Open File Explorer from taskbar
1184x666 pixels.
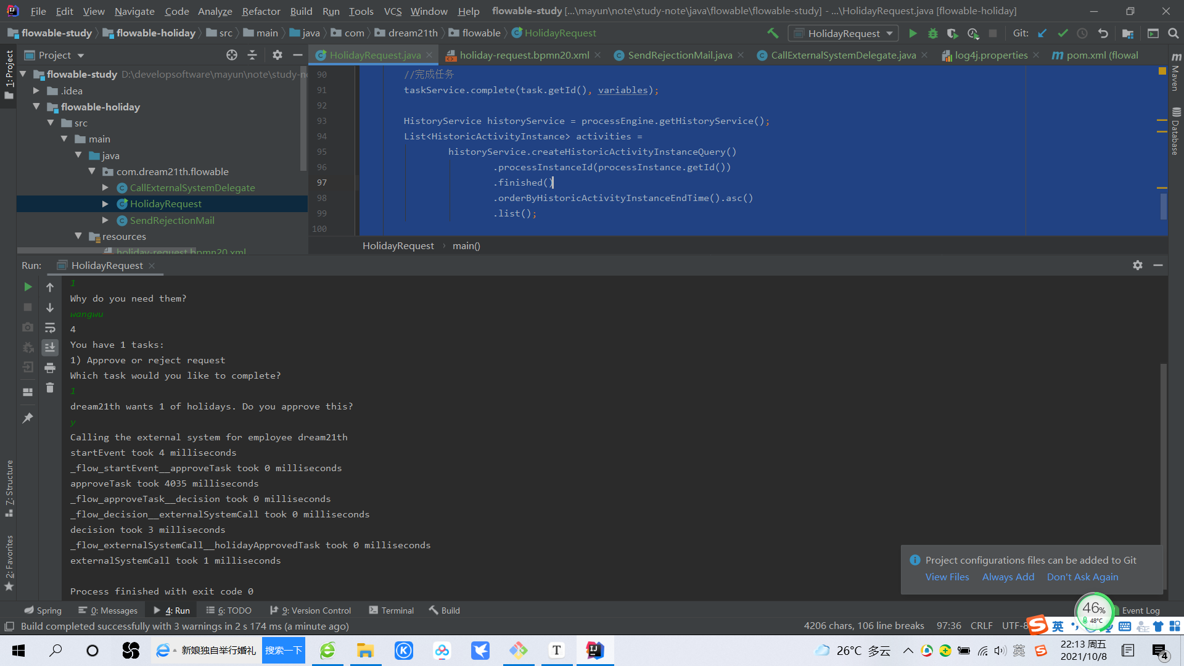coord(365,651)
